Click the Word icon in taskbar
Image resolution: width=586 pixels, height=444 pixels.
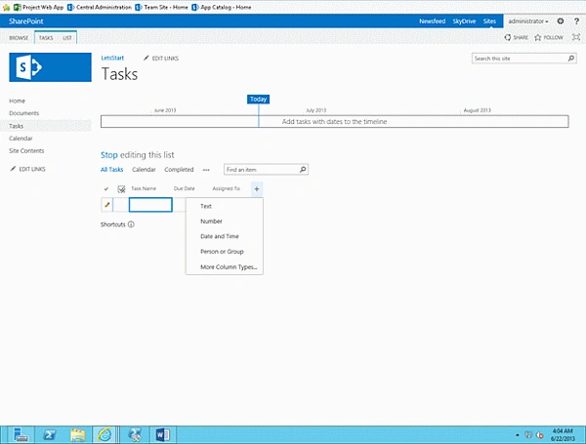tap(162, 434)
